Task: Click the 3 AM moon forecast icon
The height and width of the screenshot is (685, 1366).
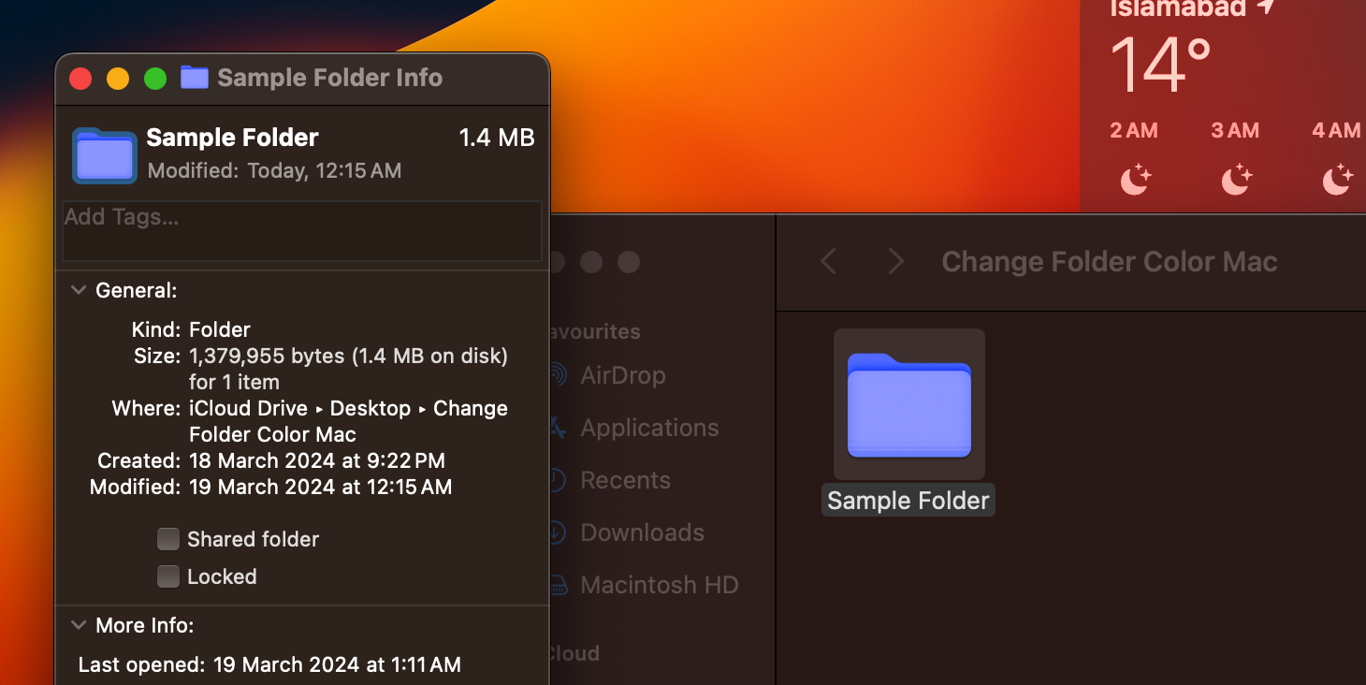Action: [1235, 178]
